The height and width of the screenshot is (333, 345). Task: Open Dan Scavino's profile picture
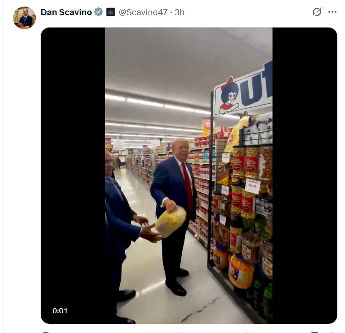click(x=24, y=18)
